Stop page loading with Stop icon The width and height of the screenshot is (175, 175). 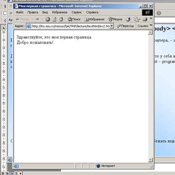pos(48,19)
